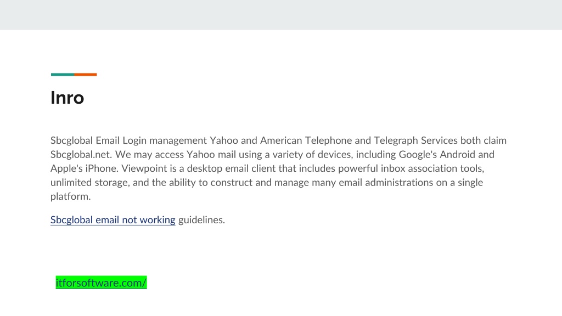
Task: Click 'Apple's iPhone' in the body text
Action: pyautogui.click(x=84, y=168)
